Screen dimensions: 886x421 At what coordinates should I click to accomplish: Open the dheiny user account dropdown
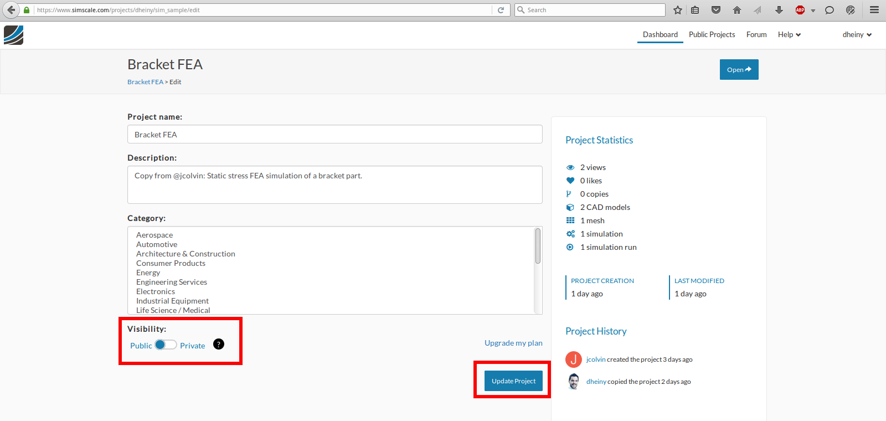857,34
